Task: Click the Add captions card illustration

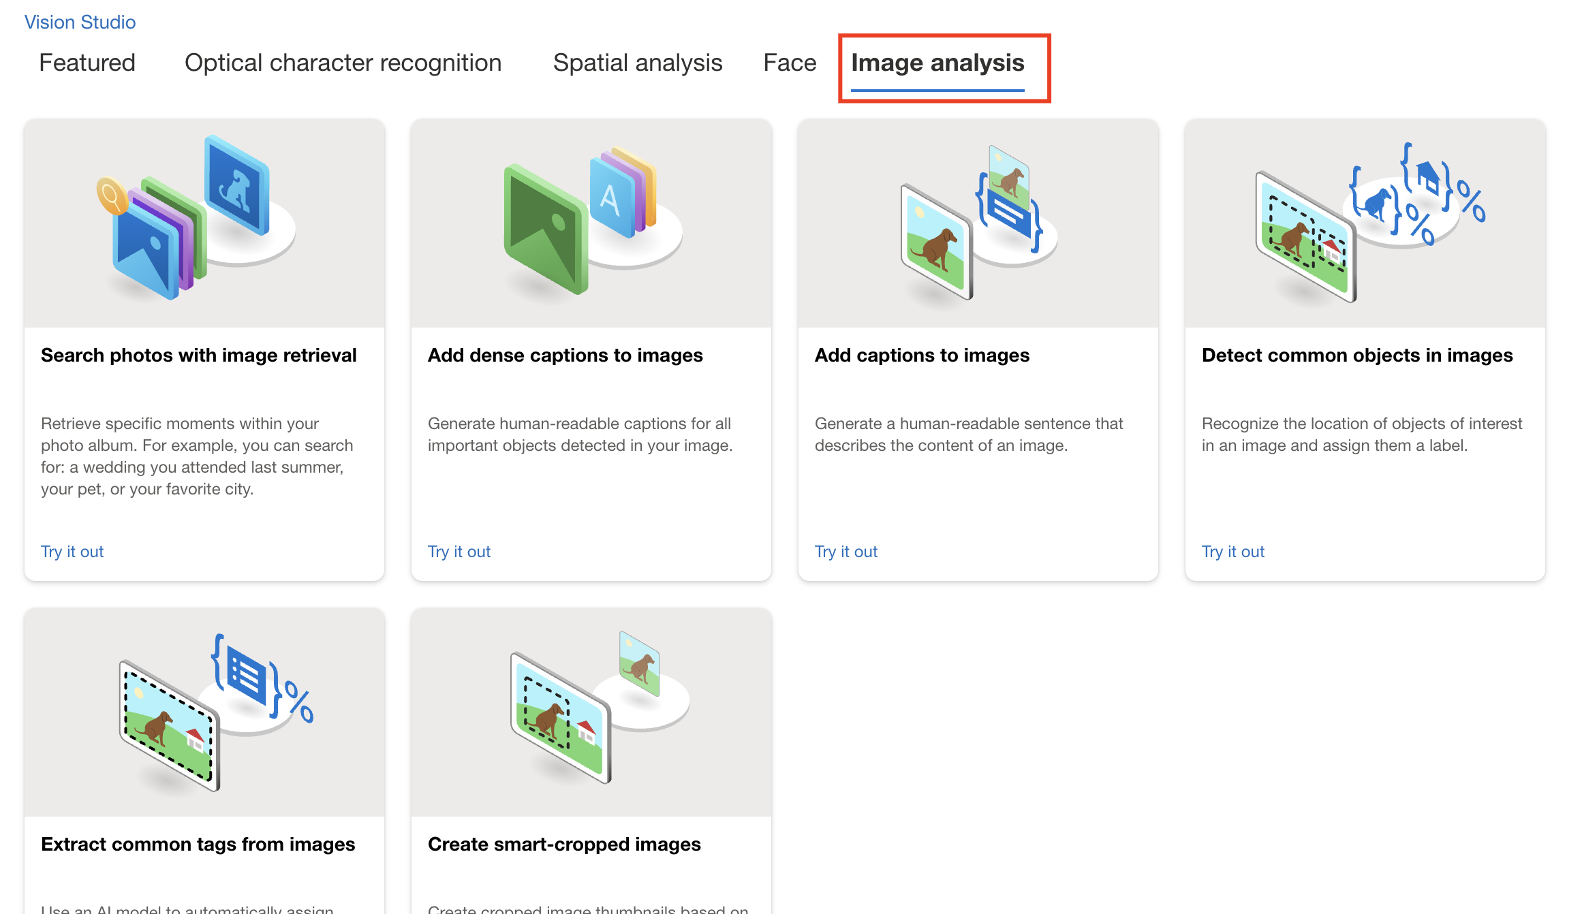Action: (x=978, y=223)
